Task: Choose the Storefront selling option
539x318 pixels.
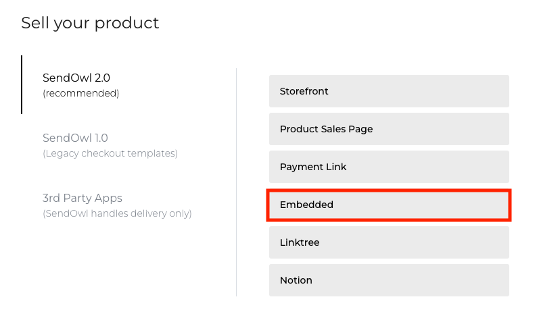Action: point(388,91)
